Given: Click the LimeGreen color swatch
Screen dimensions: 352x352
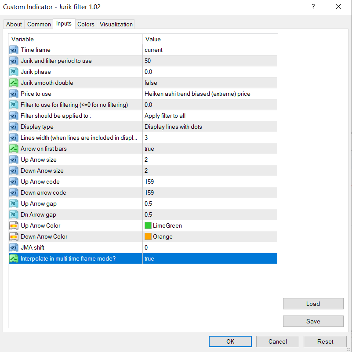Looking at the screenshot, I should point(148,226).
